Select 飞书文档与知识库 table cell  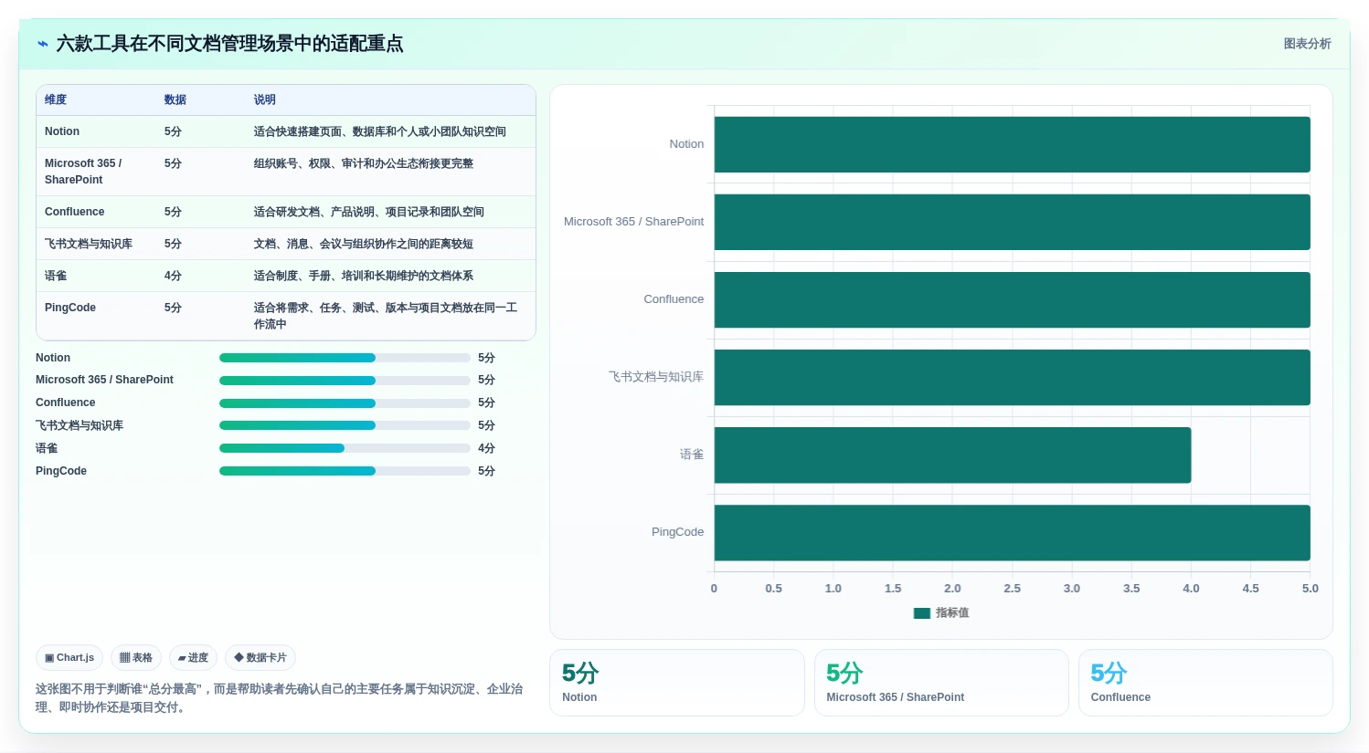[x=89, y=244]
